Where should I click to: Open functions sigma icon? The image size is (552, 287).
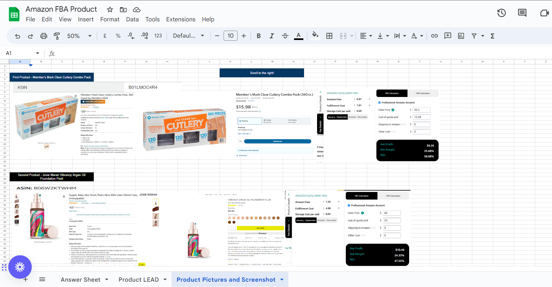493,36
